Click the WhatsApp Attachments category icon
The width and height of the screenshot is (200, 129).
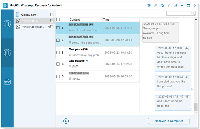click(18, 27)
